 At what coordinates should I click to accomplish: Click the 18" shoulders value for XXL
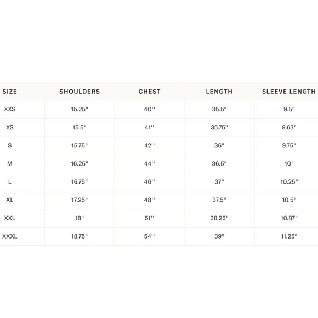tap(79, 218)
